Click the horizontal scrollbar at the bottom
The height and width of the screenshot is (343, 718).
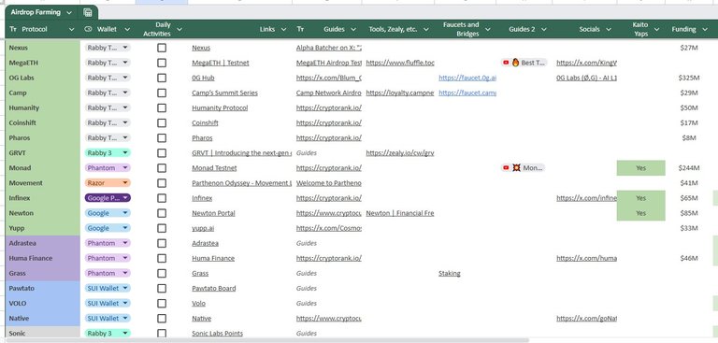pyautogui.click(x=267, y=340)
